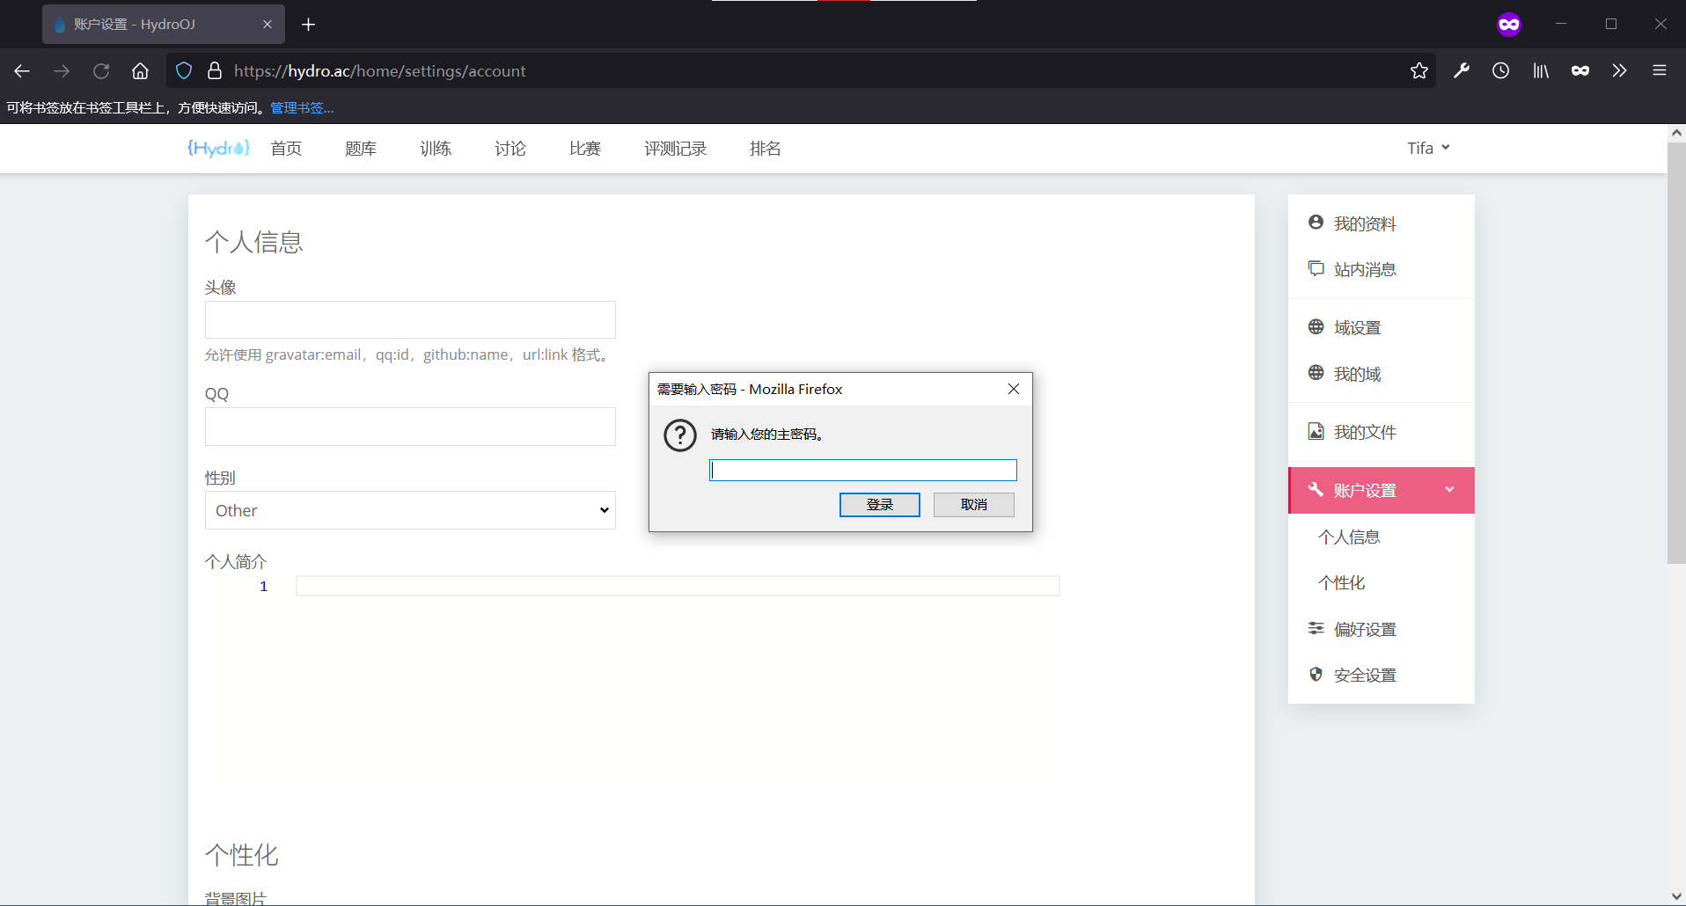Go to 首页 in the navigation bar
The image size is (1686, 906).
tap(286, 149)
